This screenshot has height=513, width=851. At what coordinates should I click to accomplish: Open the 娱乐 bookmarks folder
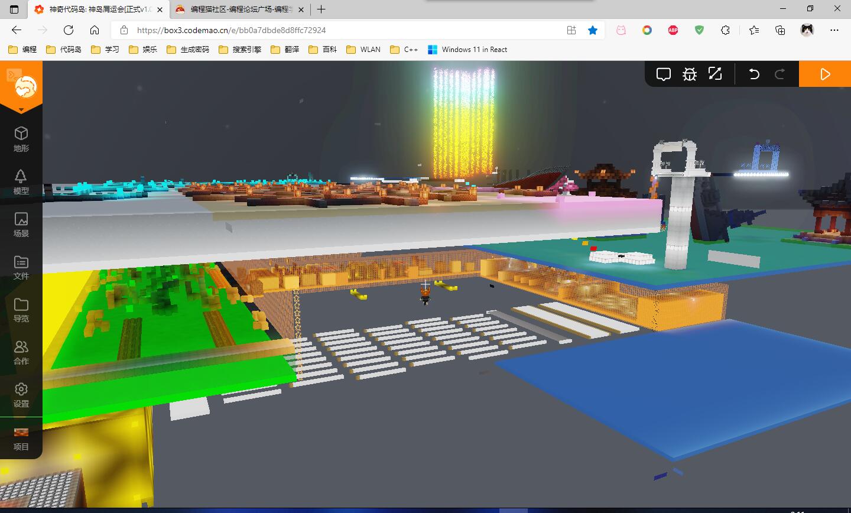point(143,50)
